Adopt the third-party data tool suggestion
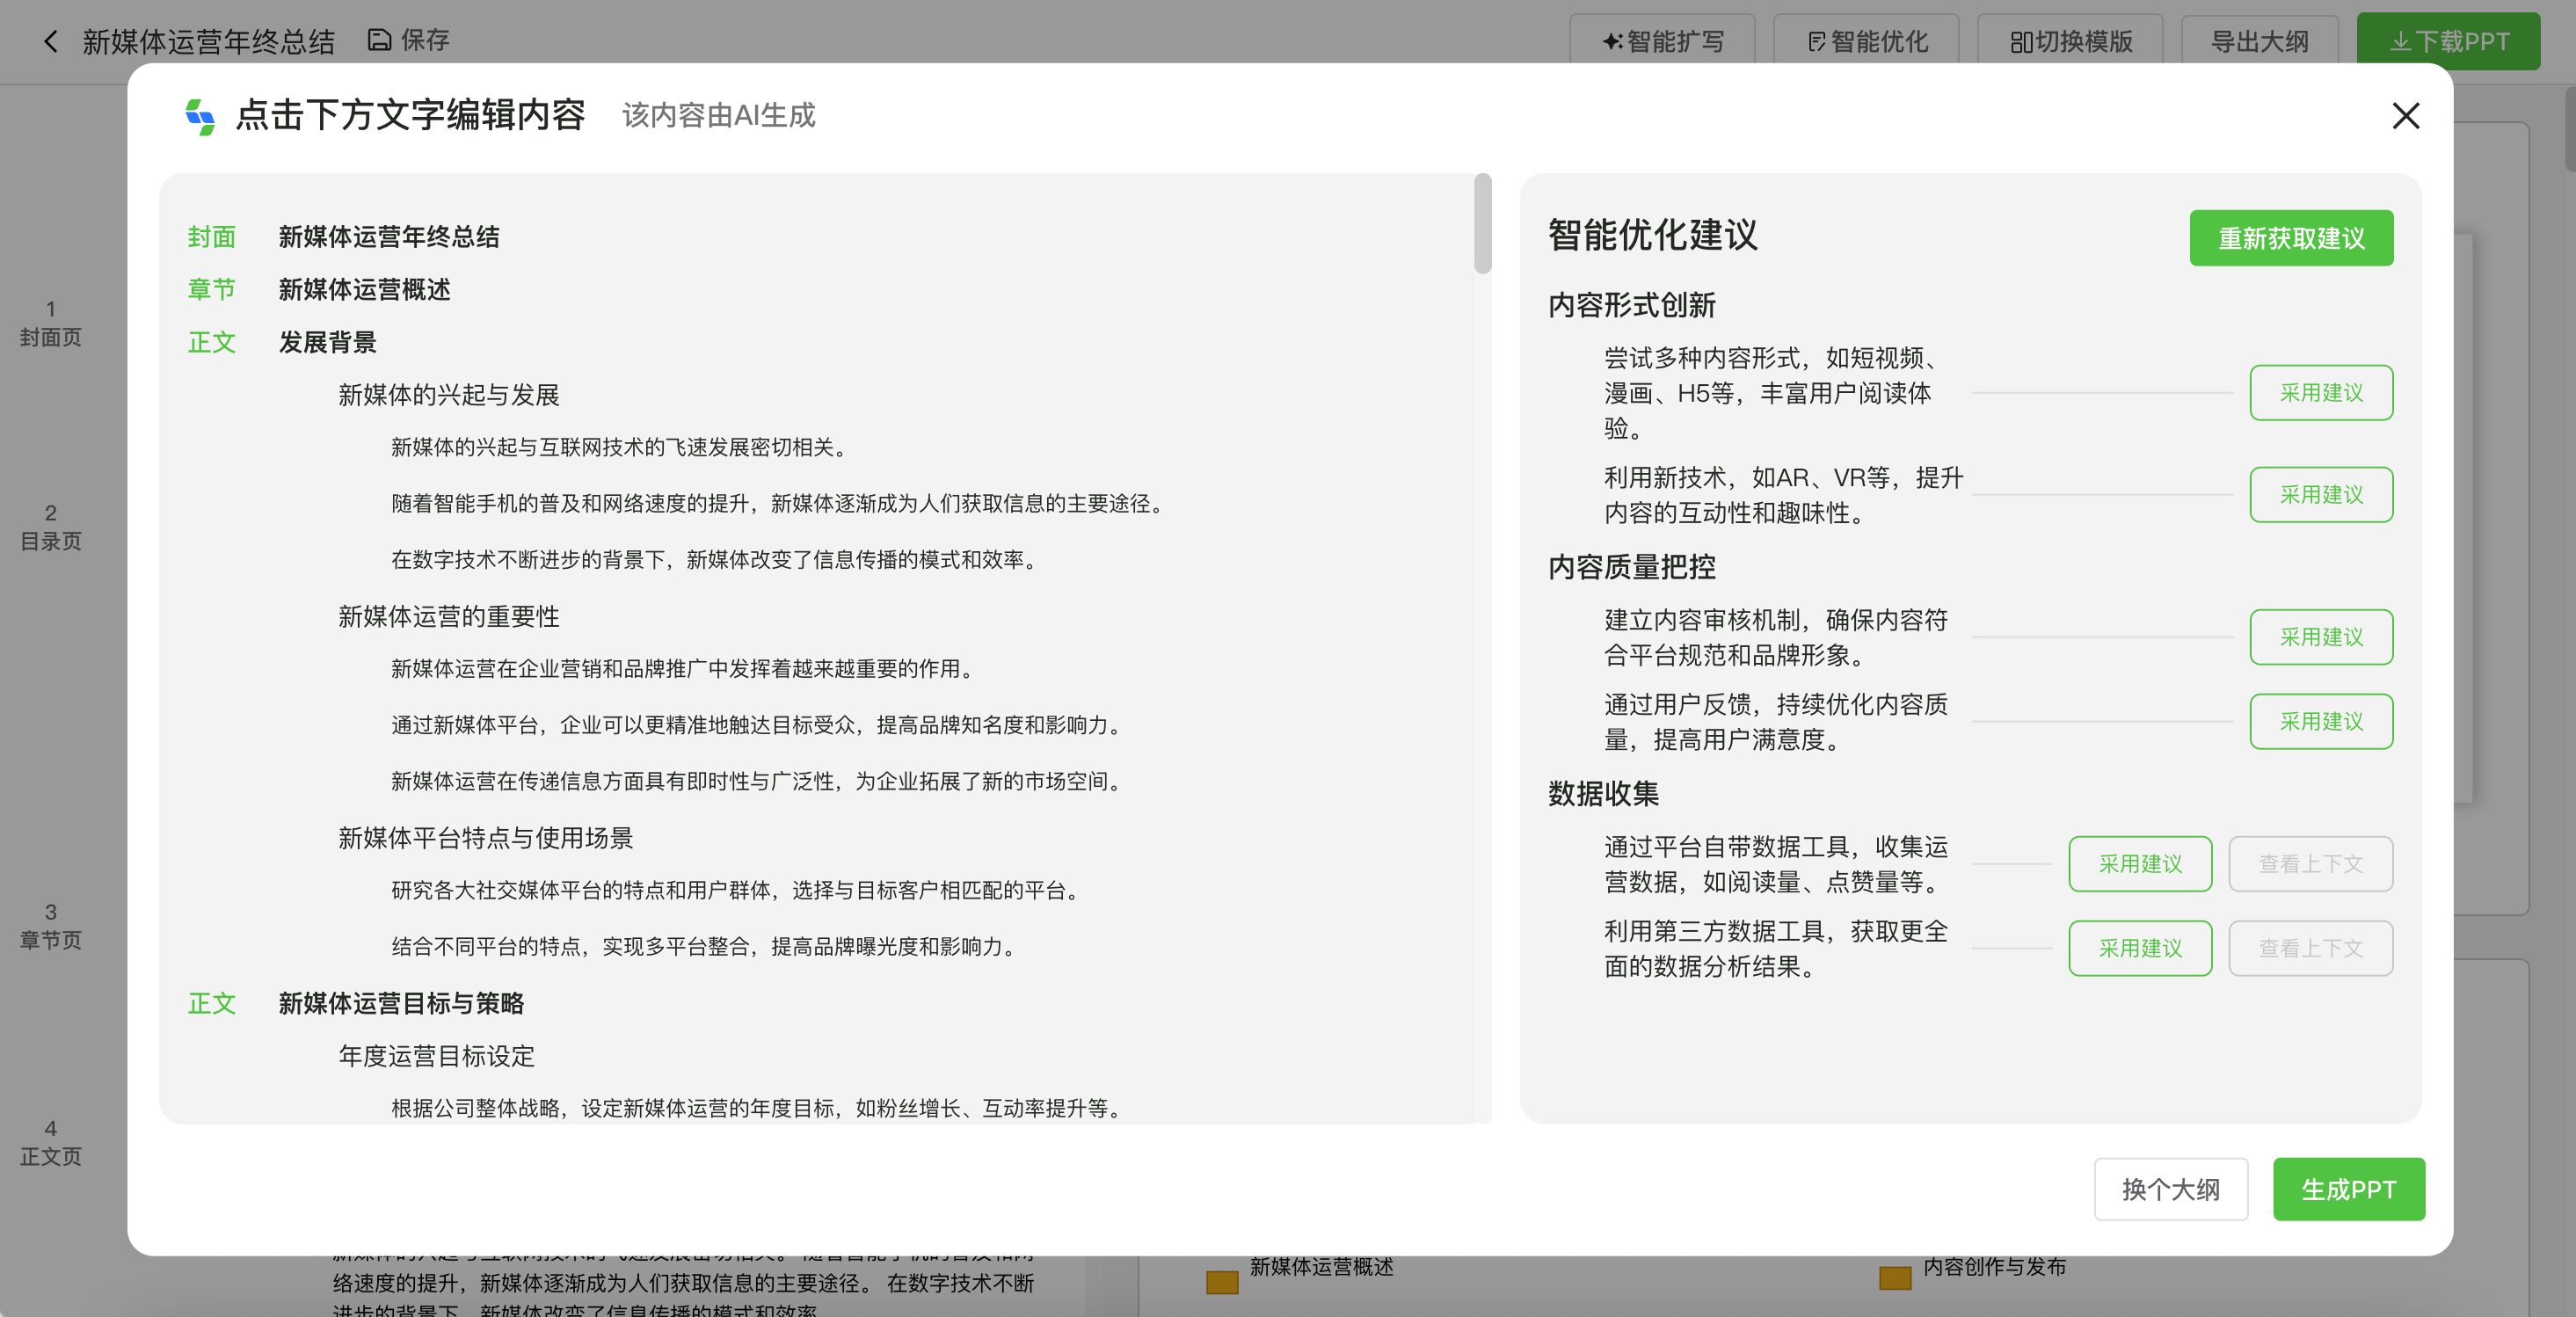Viewport: 2576px width, 1317px height. coord(2140,948)
